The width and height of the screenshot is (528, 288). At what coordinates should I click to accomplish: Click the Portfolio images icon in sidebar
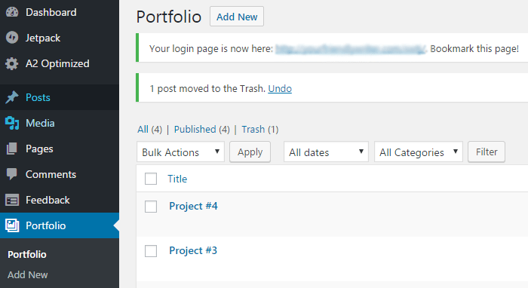(12, 225)
